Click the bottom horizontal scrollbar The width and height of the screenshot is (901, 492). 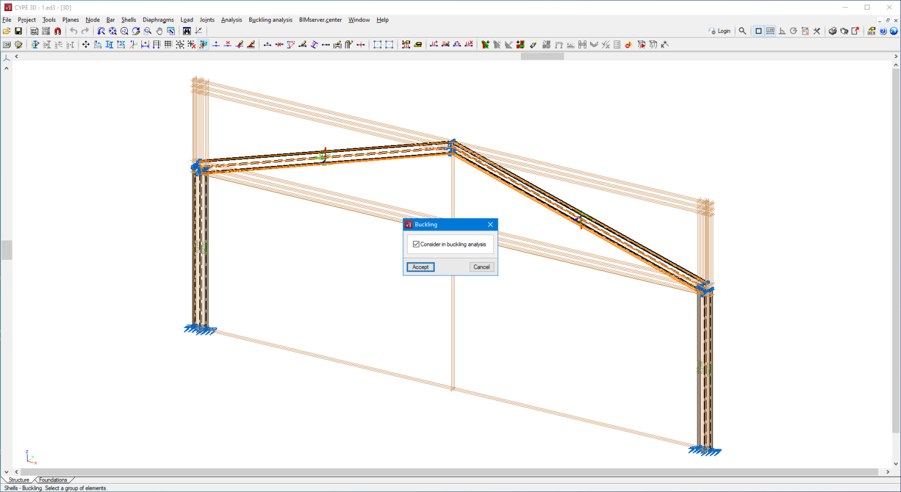449,472
